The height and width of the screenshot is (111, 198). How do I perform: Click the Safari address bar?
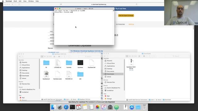98,4
